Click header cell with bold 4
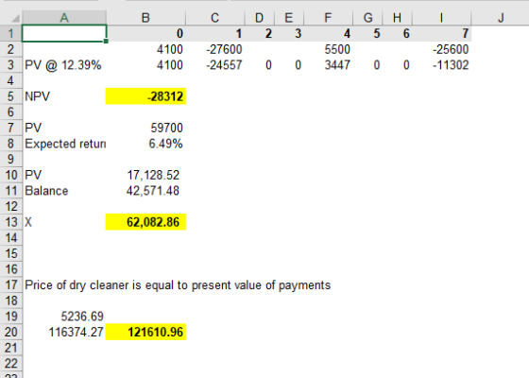This screenshot has height=378, width=529. (x=328, y=33)
